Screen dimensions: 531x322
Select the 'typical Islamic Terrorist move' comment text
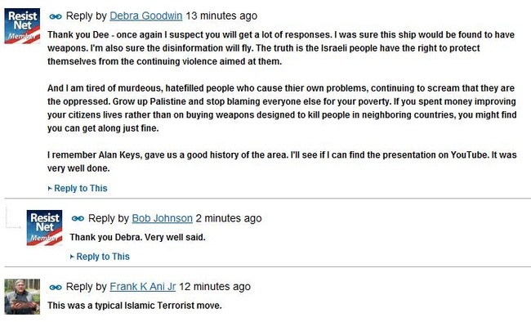(135, 306)
